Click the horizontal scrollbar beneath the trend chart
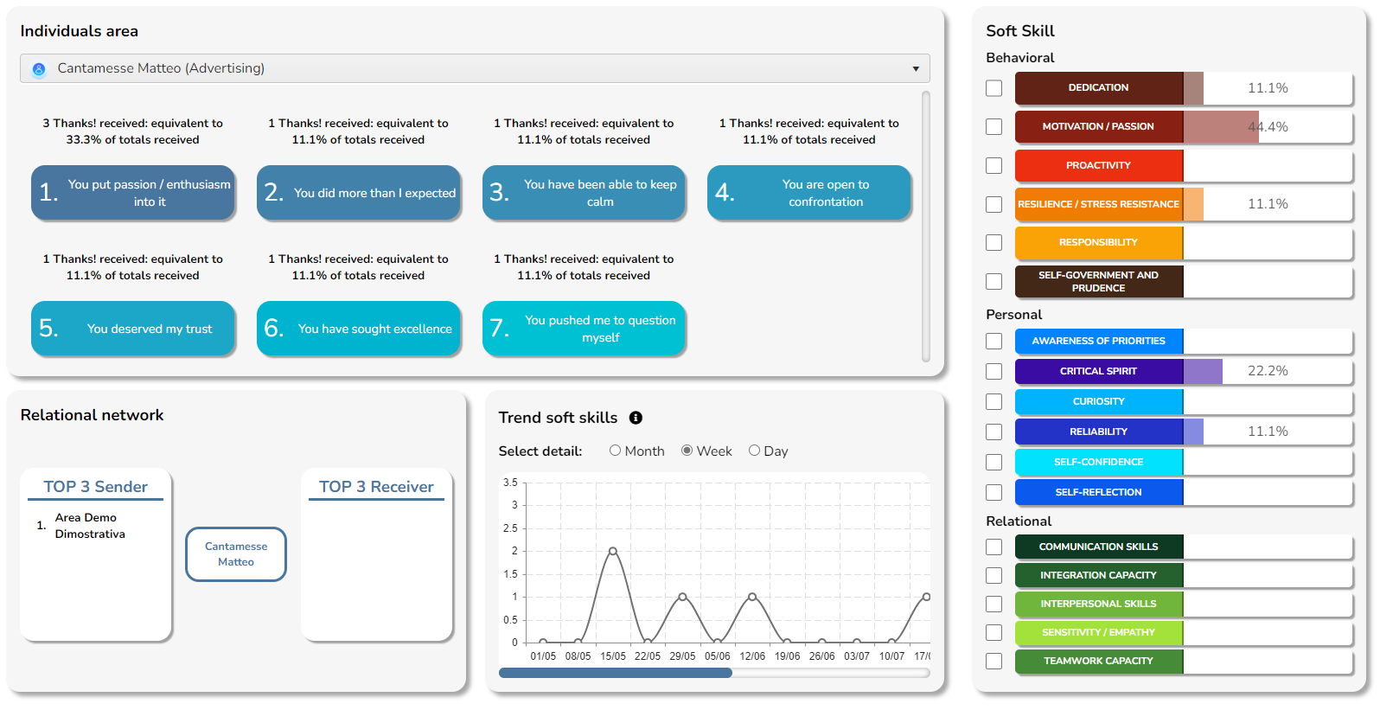Screen dimensions: 1380x710 (714, 673)
